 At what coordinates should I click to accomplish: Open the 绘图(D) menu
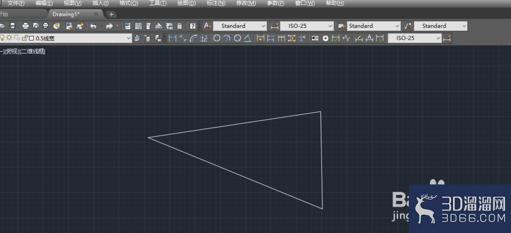coord(187,3)
